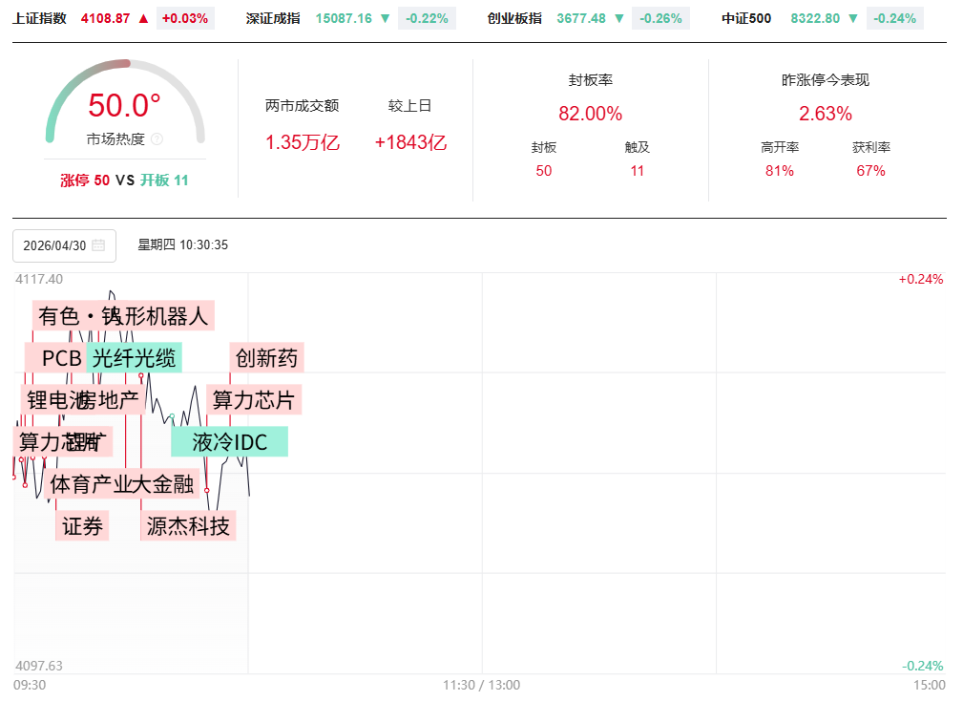Open the calendar icon in the date field

(x=98, y=245)
